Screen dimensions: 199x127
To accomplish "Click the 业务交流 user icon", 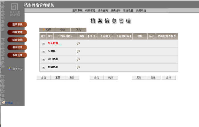I will (10, 68).
